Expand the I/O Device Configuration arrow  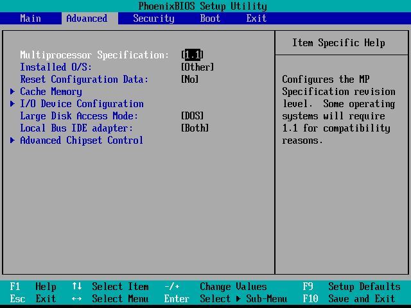(12, 104)
